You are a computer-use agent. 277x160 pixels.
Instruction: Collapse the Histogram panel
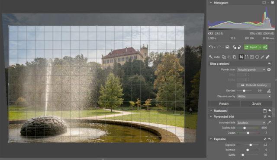coord(211,3)
